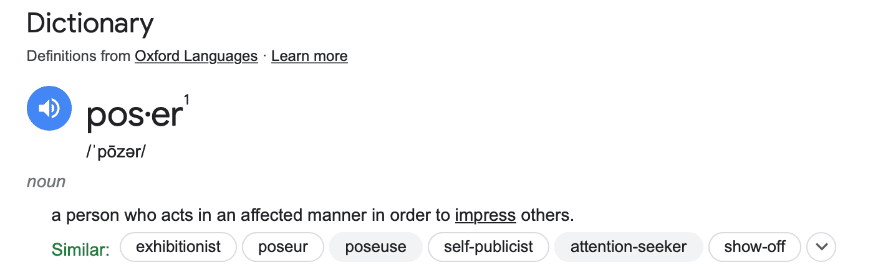Play the audio pronunciation of poser
Screen dimensions: 873x275
(49, 108)
